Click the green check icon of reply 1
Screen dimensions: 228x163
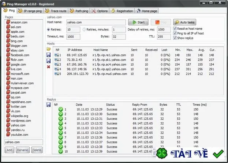pyautogui.click(x=61, y=109)
